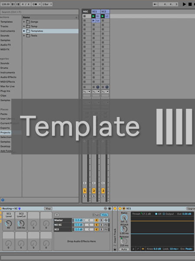
Task: Click the metronome icon in the top bar
Action: tap(35, 4)
